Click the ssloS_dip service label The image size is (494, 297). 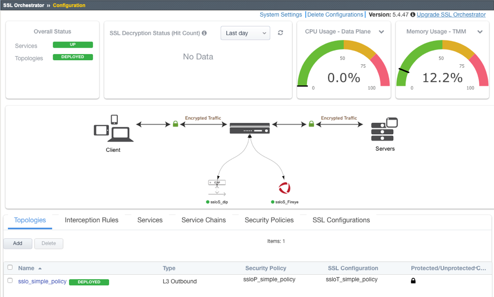219,202
